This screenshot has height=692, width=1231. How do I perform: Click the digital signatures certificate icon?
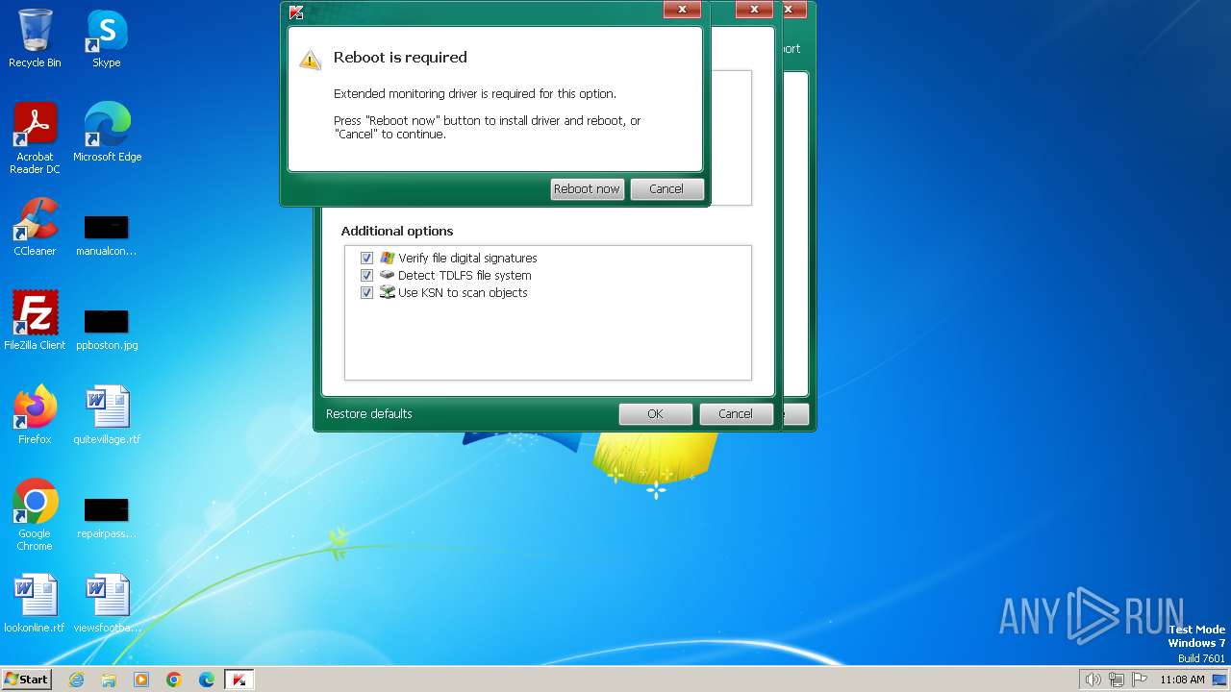tap(387, 258)
